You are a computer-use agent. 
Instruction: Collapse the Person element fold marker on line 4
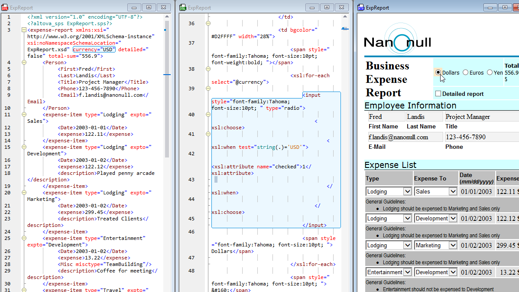click(x=24, y=62)
